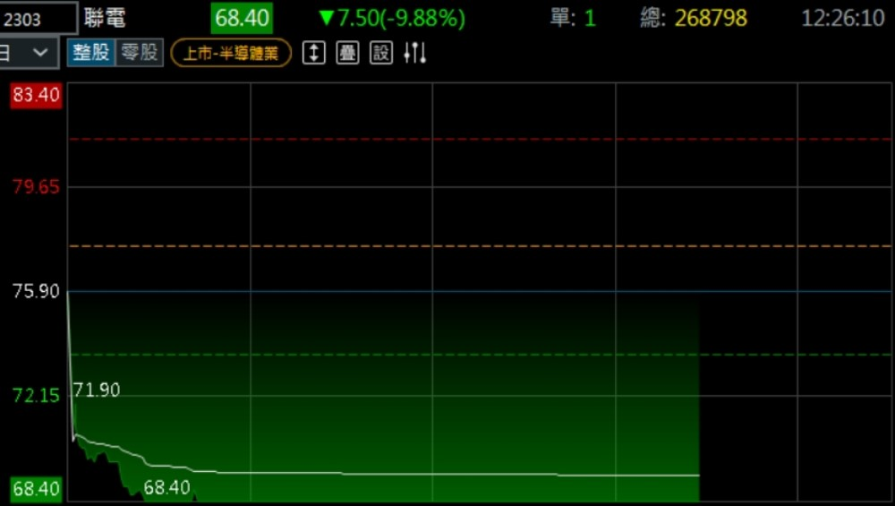
Task: Click the vertical scale arrows icon
Action: [313, 53]
